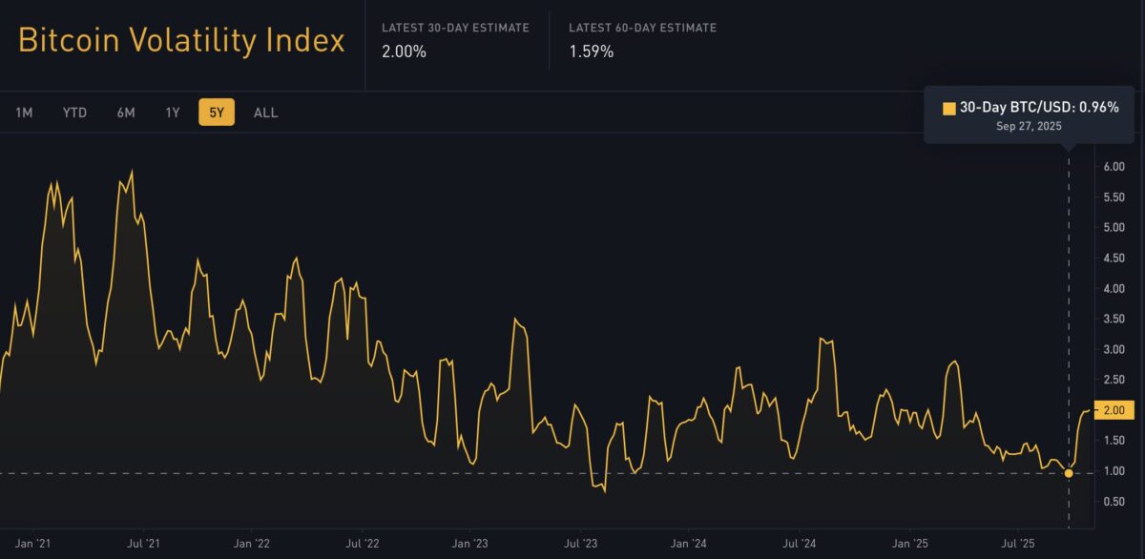The image size is (1145, 559).
Task: Select the 1M time range
Action: pos(23,112)
